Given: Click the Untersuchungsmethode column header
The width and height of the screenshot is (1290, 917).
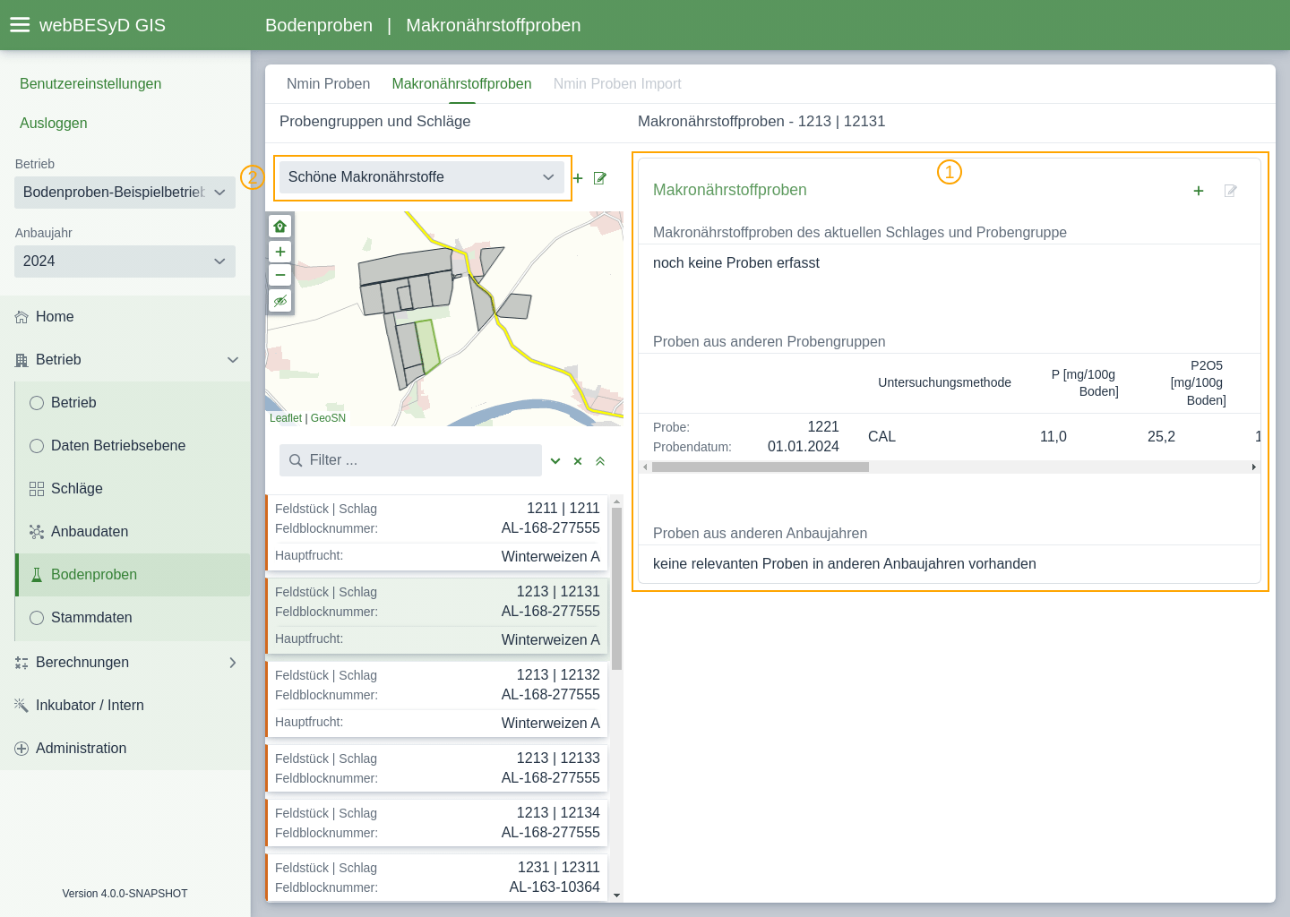Looking at the screenshot, I should coord(944,383).
